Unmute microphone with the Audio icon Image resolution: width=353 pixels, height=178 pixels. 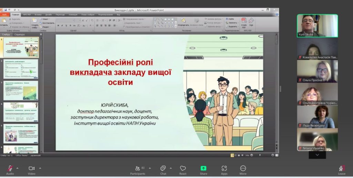[10, 168]
